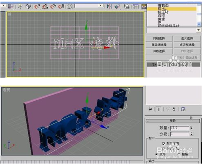Click the Make Unique icon
The image size is (202, 164).
click(x=168, y=109)
